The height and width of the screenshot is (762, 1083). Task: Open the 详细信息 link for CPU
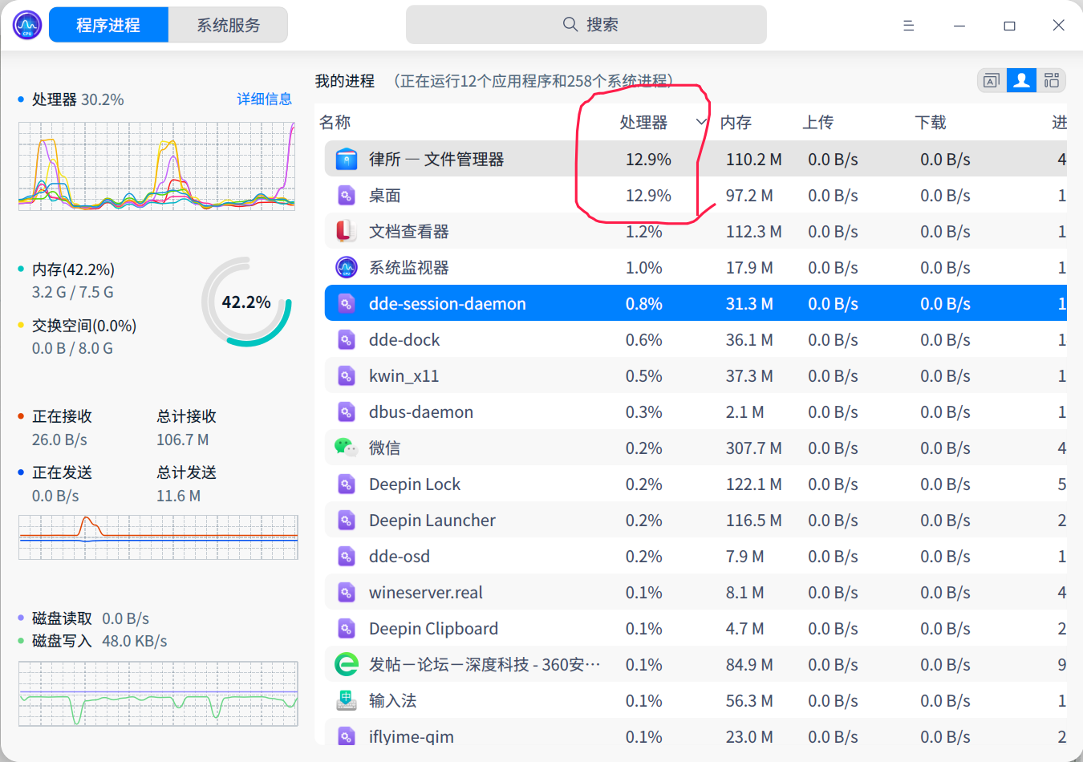264,99
